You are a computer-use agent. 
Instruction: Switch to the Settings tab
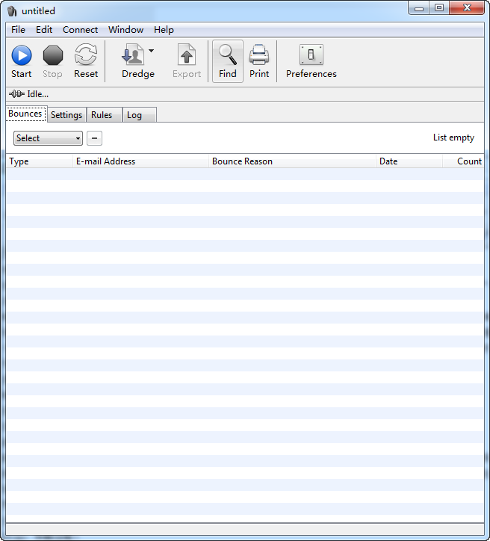[66, 115]
